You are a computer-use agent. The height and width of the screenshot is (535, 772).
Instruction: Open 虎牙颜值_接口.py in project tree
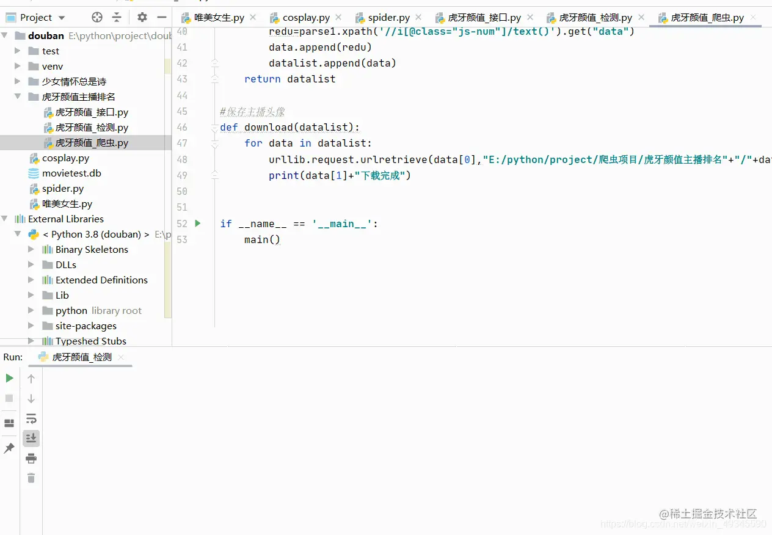86,112
